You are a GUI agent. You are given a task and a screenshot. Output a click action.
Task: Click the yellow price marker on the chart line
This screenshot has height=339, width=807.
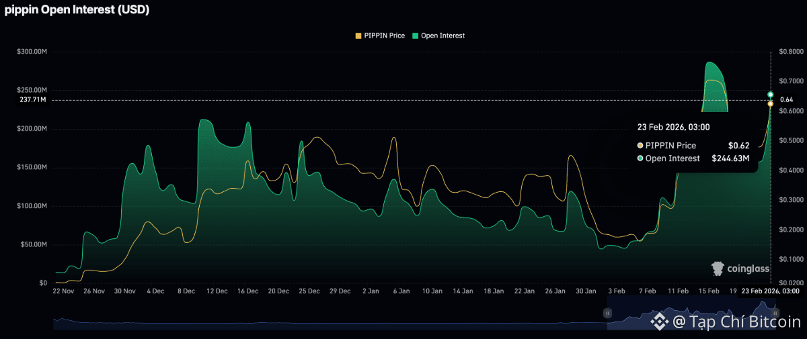point(771,103)
